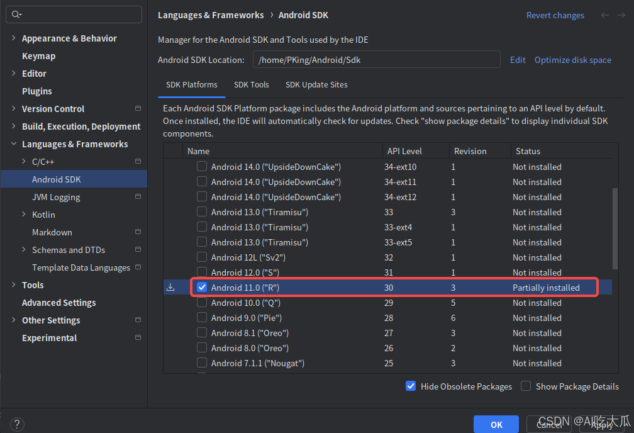Click Revert changes link
634x433 pixels.
coord(555,15)
